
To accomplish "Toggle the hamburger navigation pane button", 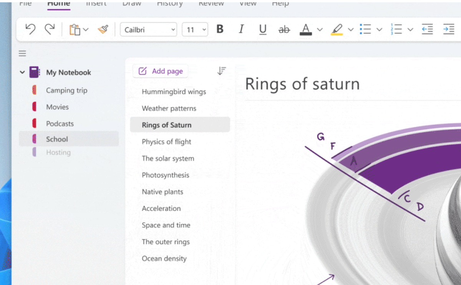I will (22, 53).
